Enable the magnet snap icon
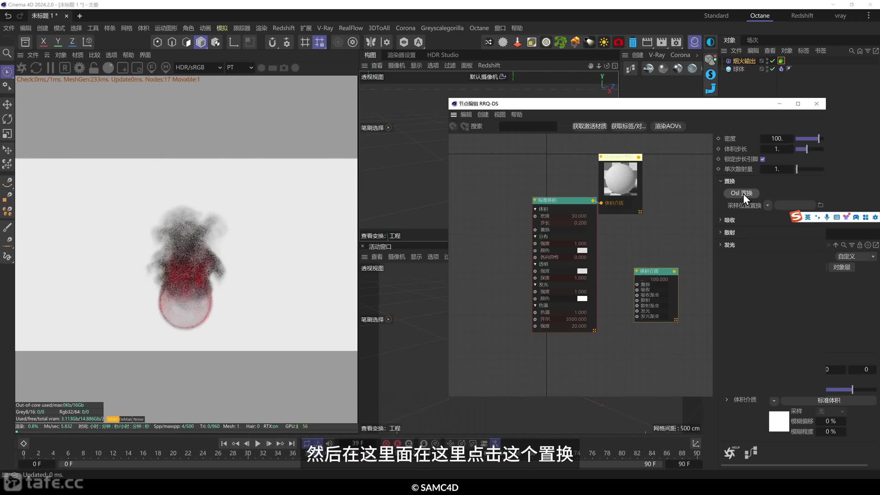Image resolution: width=880 pixels, height=495 pixels. 272,42
